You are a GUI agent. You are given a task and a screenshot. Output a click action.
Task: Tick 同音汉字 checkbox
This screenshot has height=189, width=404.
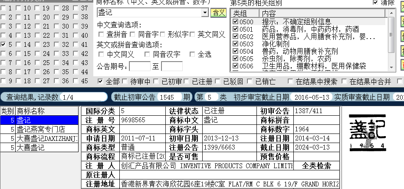(147, 54)
